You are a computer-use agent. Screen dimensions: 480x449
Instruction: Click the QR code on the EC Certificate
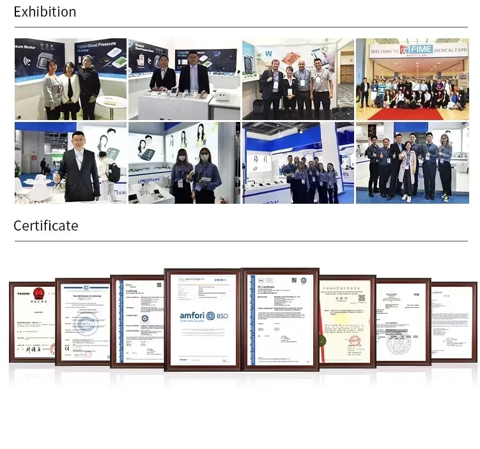pyautogui.click(x=294, y=280)
